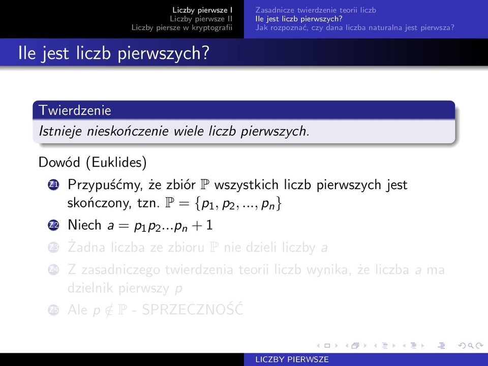Click the Z1 bullet marker
Viewport: 488px width, 366px height.
(x=53, y=185)
